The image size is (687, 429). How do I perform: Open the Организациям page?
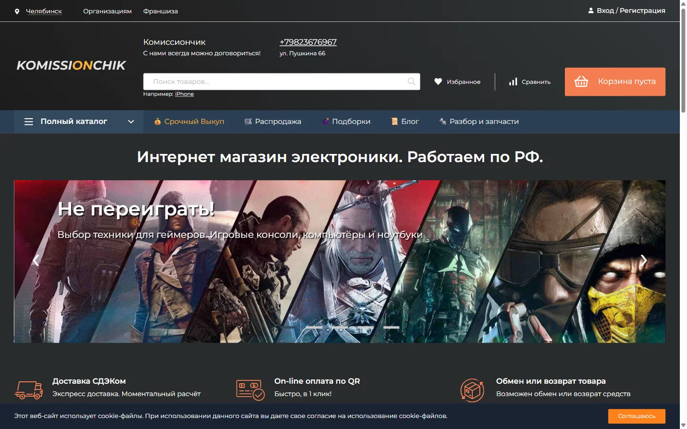click(x=107, y=11)
